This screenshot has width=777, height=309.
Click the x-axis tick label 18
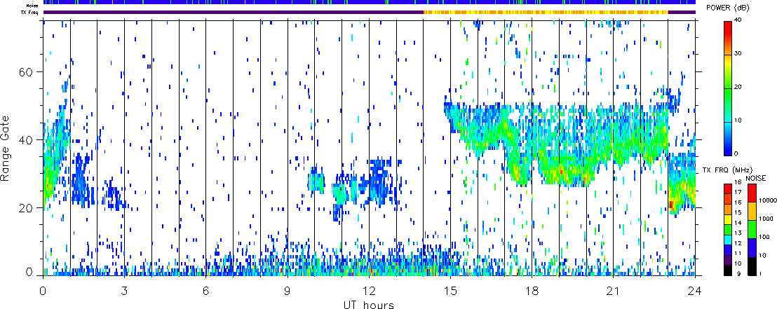tap(532, 291)
